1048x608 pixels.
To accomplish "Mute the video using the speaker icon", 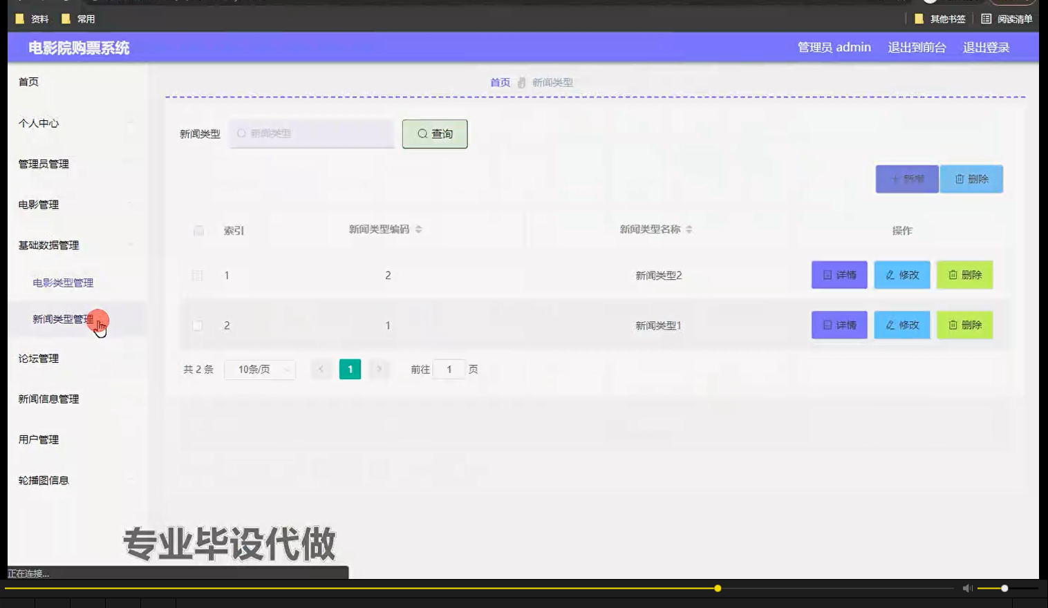I will 966,588.
